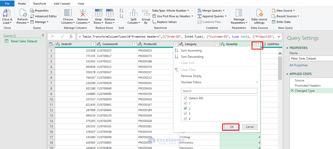Click the Quantity column filter dropdown arrow
The width and height of the screenshot is (333, 149).
(x=258, y=44)
